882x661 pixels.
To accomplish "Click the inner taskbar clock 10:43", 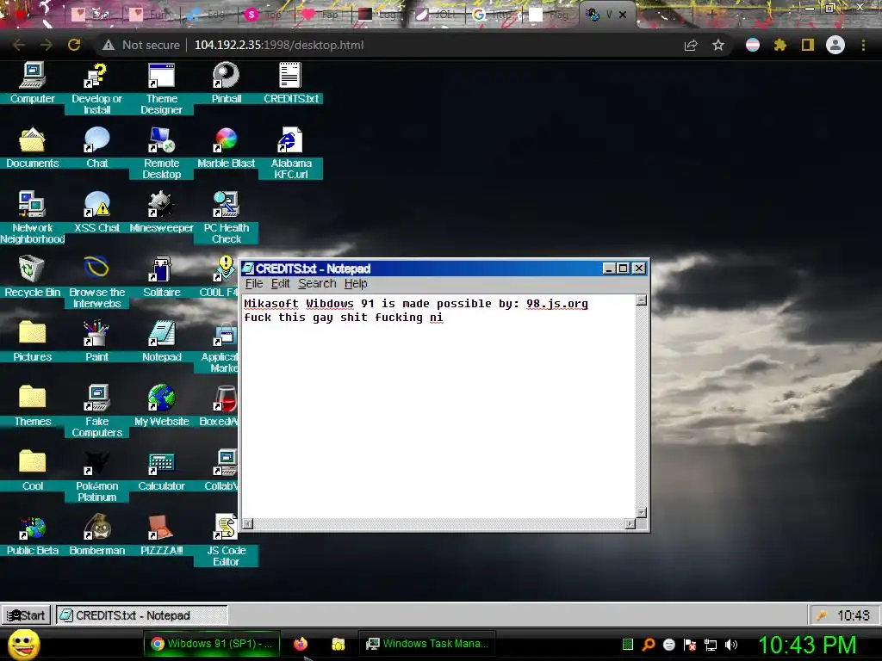I will pos(854,615).
